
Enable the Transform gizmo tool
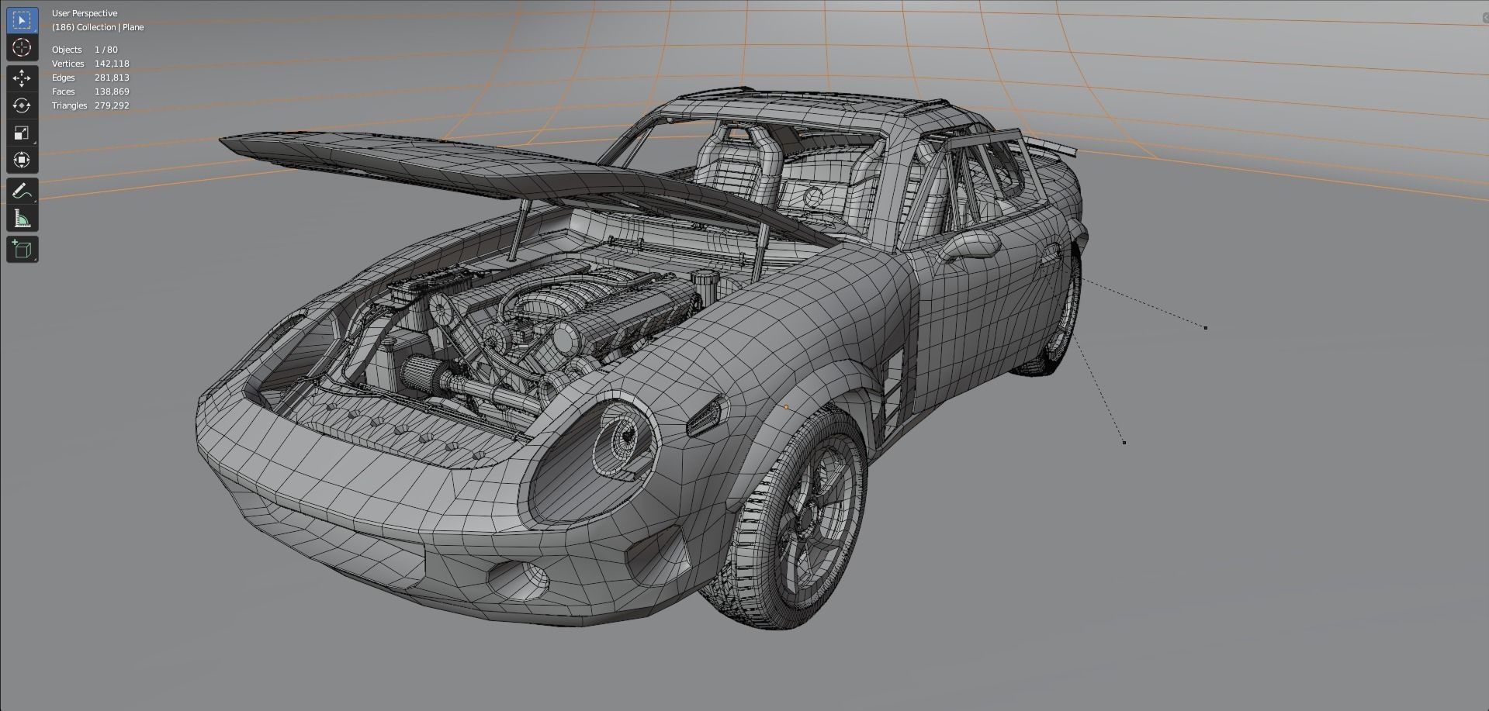point(22,160)
